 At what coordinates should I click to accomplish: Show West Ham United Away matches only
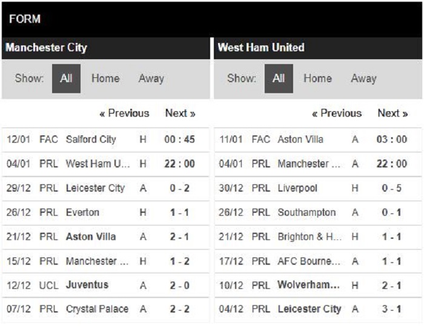(363, 79)
